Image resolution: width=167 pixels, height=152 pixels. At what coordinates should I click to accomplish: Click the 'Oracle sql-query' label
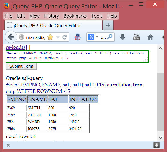(24, 78)
